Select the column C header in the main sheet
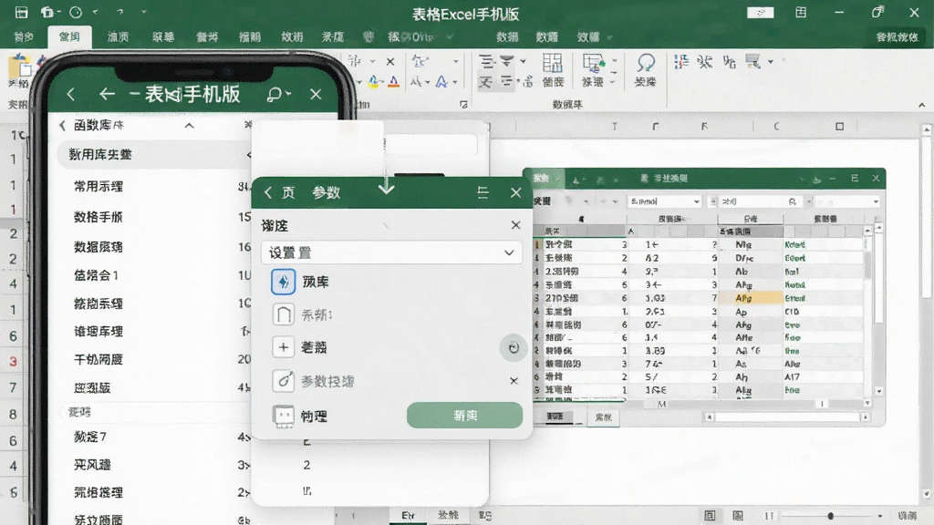 (775, 126)
